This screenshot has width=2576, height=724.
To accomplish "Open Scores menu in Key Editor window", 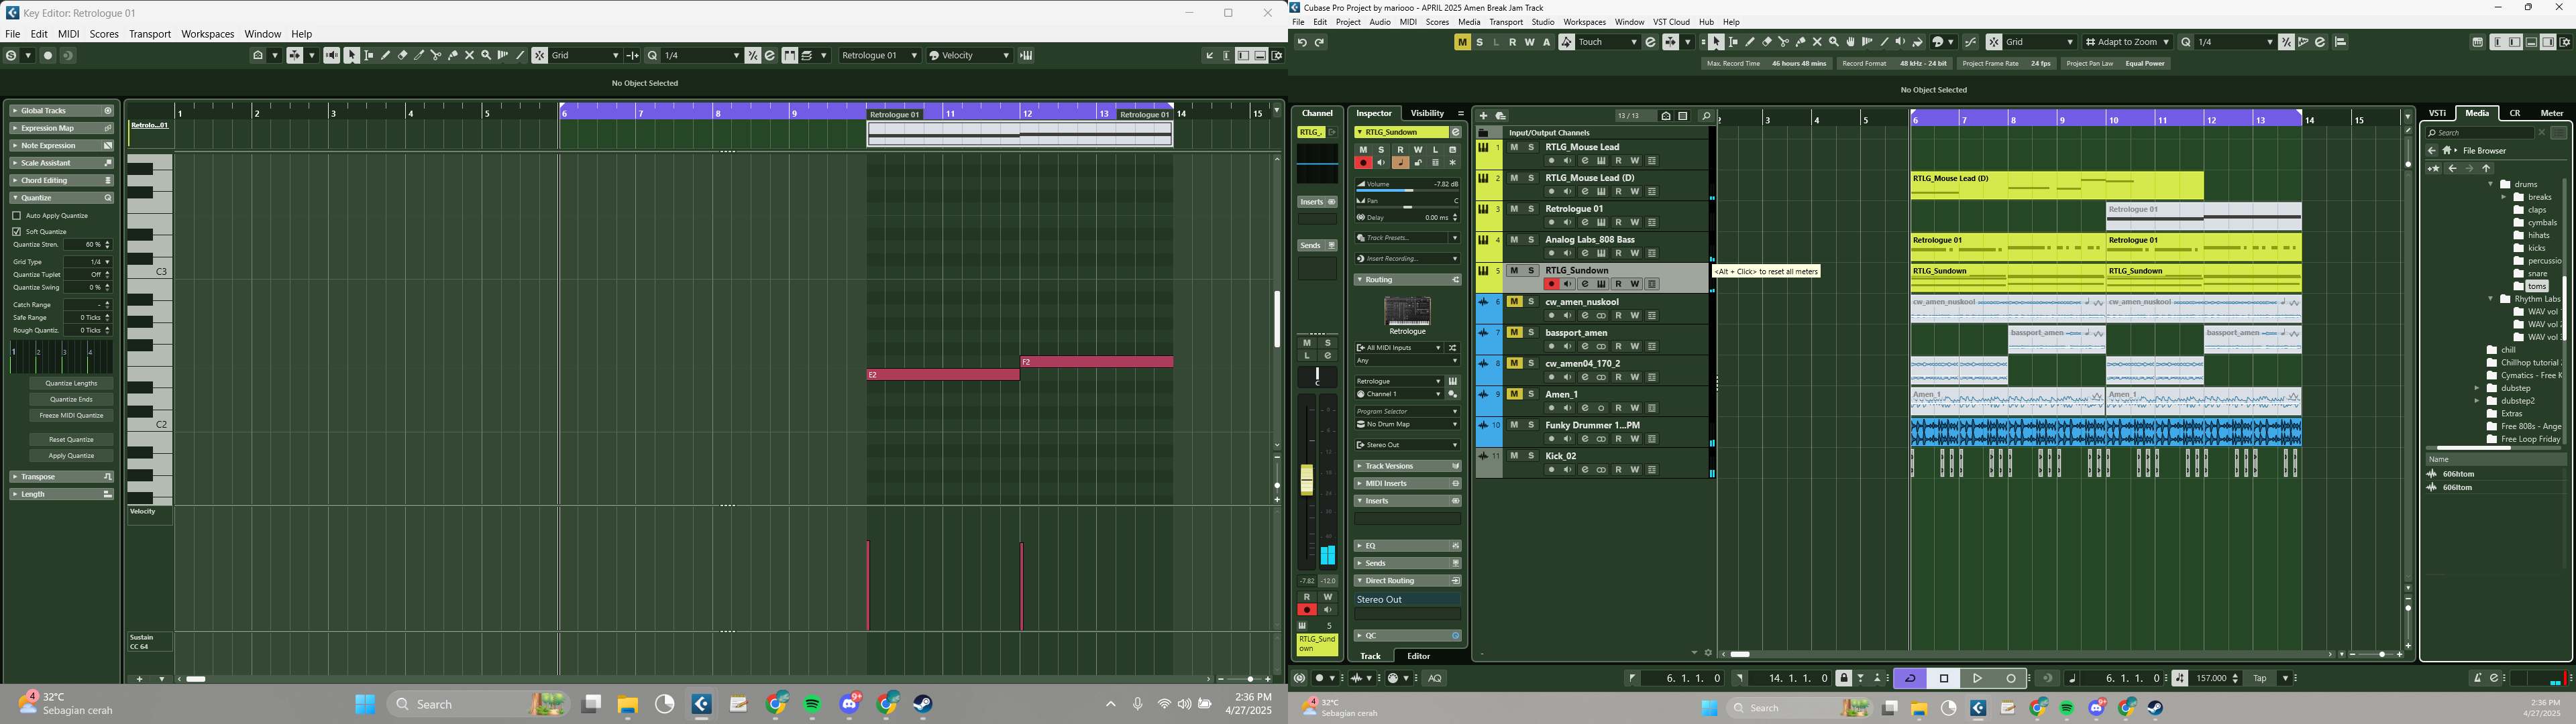I will [104, 34].
